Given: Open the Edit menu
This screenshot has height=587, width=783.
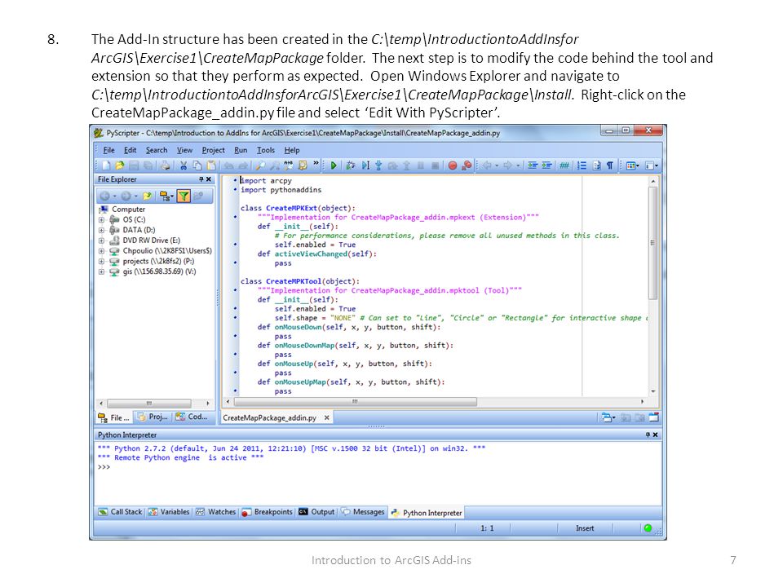Looking at the screenshot, I should [130, 150].
